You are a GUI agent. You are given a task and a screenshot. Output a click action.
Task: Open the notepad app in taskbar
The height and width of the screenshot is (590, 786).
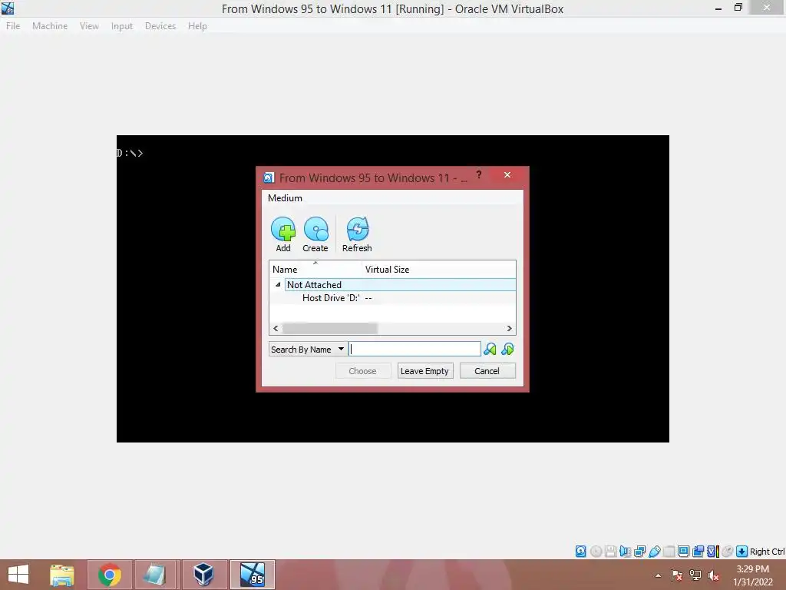tap(155, 575)
